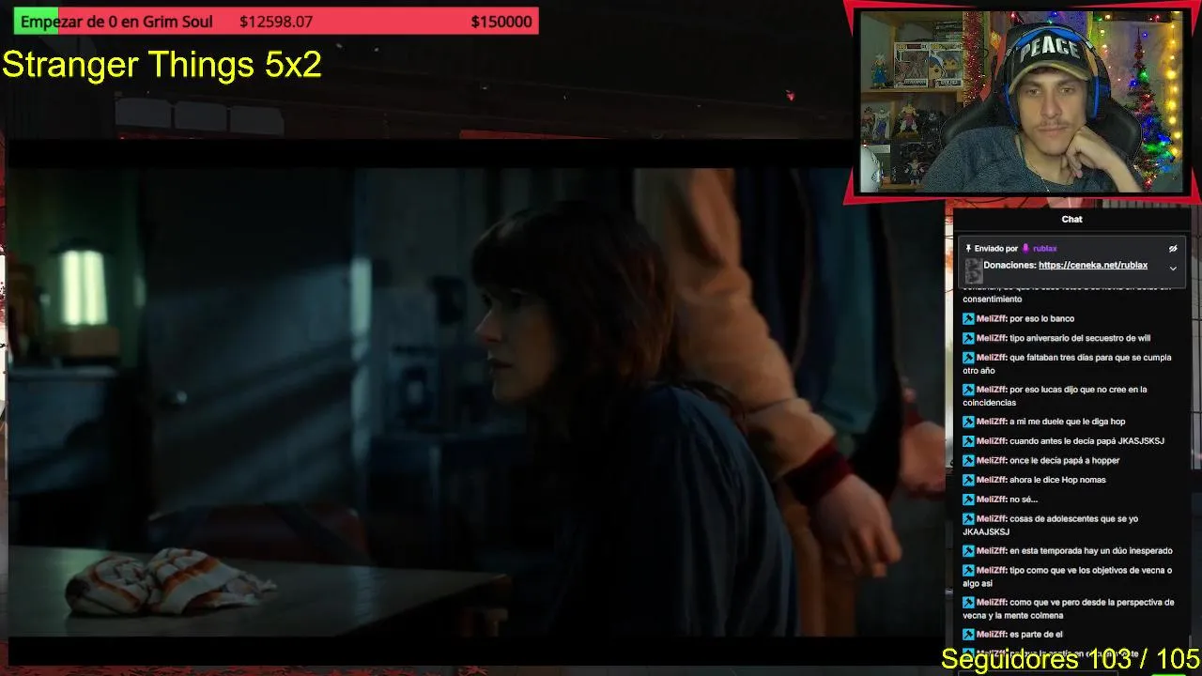
Task: Click moderator badge on 'tipo como que ve' message
Action: (968, 571)
